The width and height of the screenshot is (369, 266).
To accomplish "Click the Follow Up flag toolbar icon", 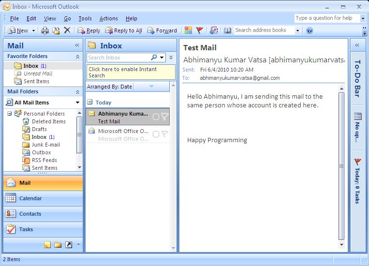I will point(200,30).
